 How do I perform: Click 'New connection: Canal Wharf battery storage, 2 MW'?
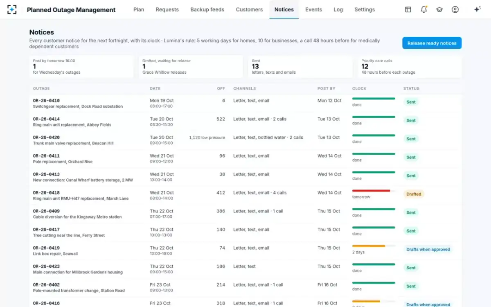(83, 180)
